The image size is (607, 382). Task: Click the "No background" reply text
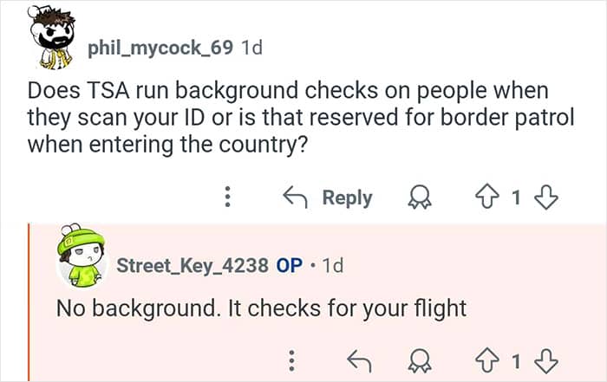click(261, 308)
